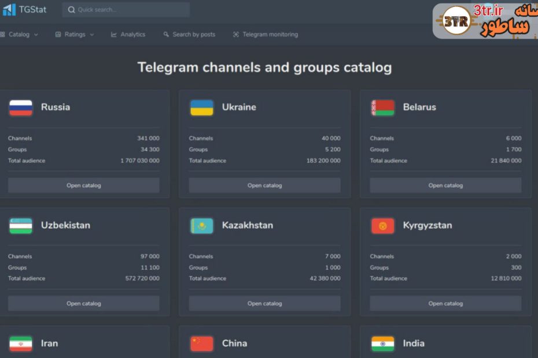Click the Ukraine flag icon

tap(202, 108)
